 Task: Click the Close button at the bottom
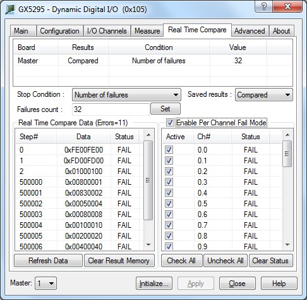pyautogui.click(x=238, y=284)
